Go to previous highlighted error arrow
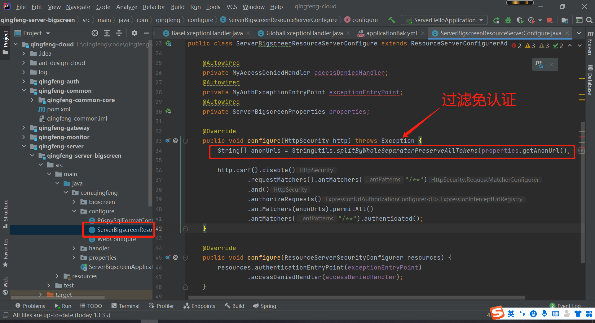 (570, 45)
